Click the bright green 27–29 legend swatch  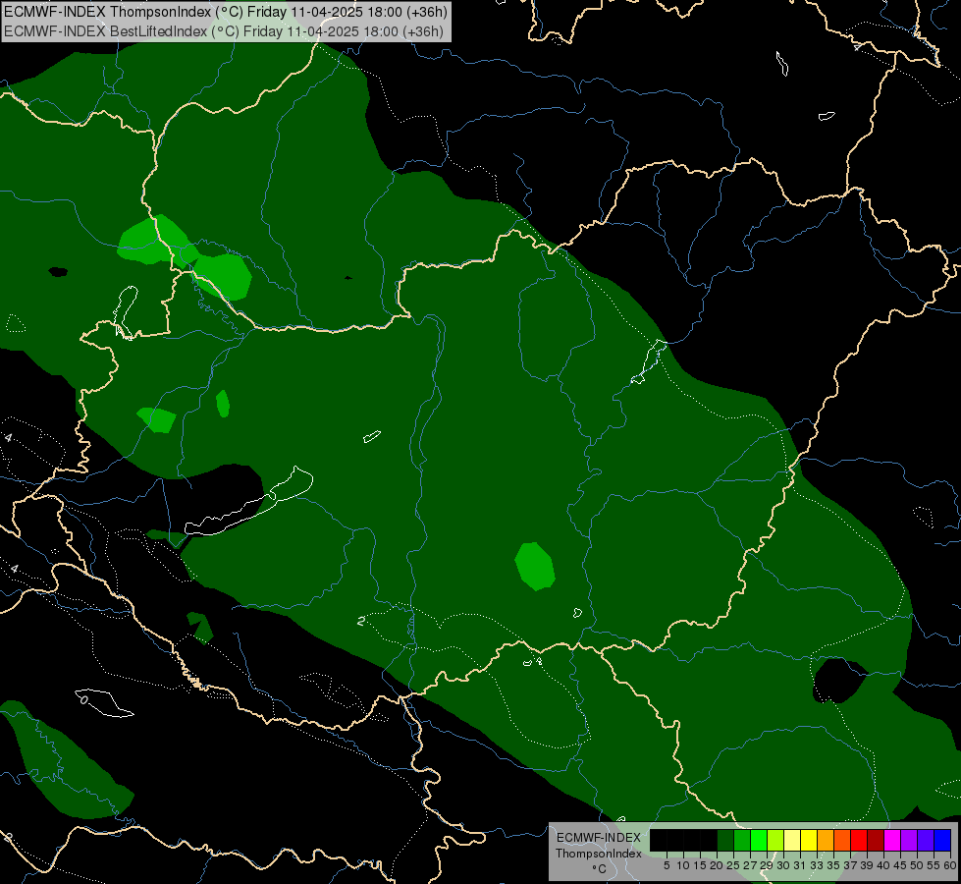[x=759, y=840]
